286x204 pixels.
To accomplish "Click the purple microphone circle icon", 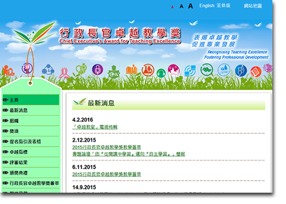I will click(x=98, y=69).
